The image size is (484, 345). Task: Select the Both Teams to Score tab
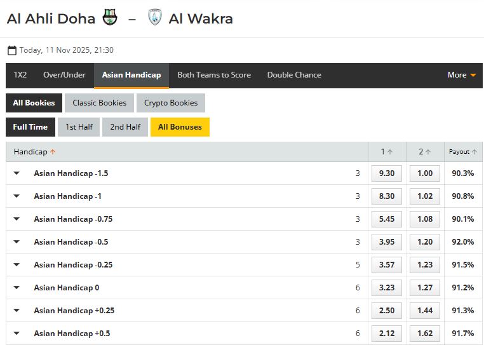click(214, 75)
